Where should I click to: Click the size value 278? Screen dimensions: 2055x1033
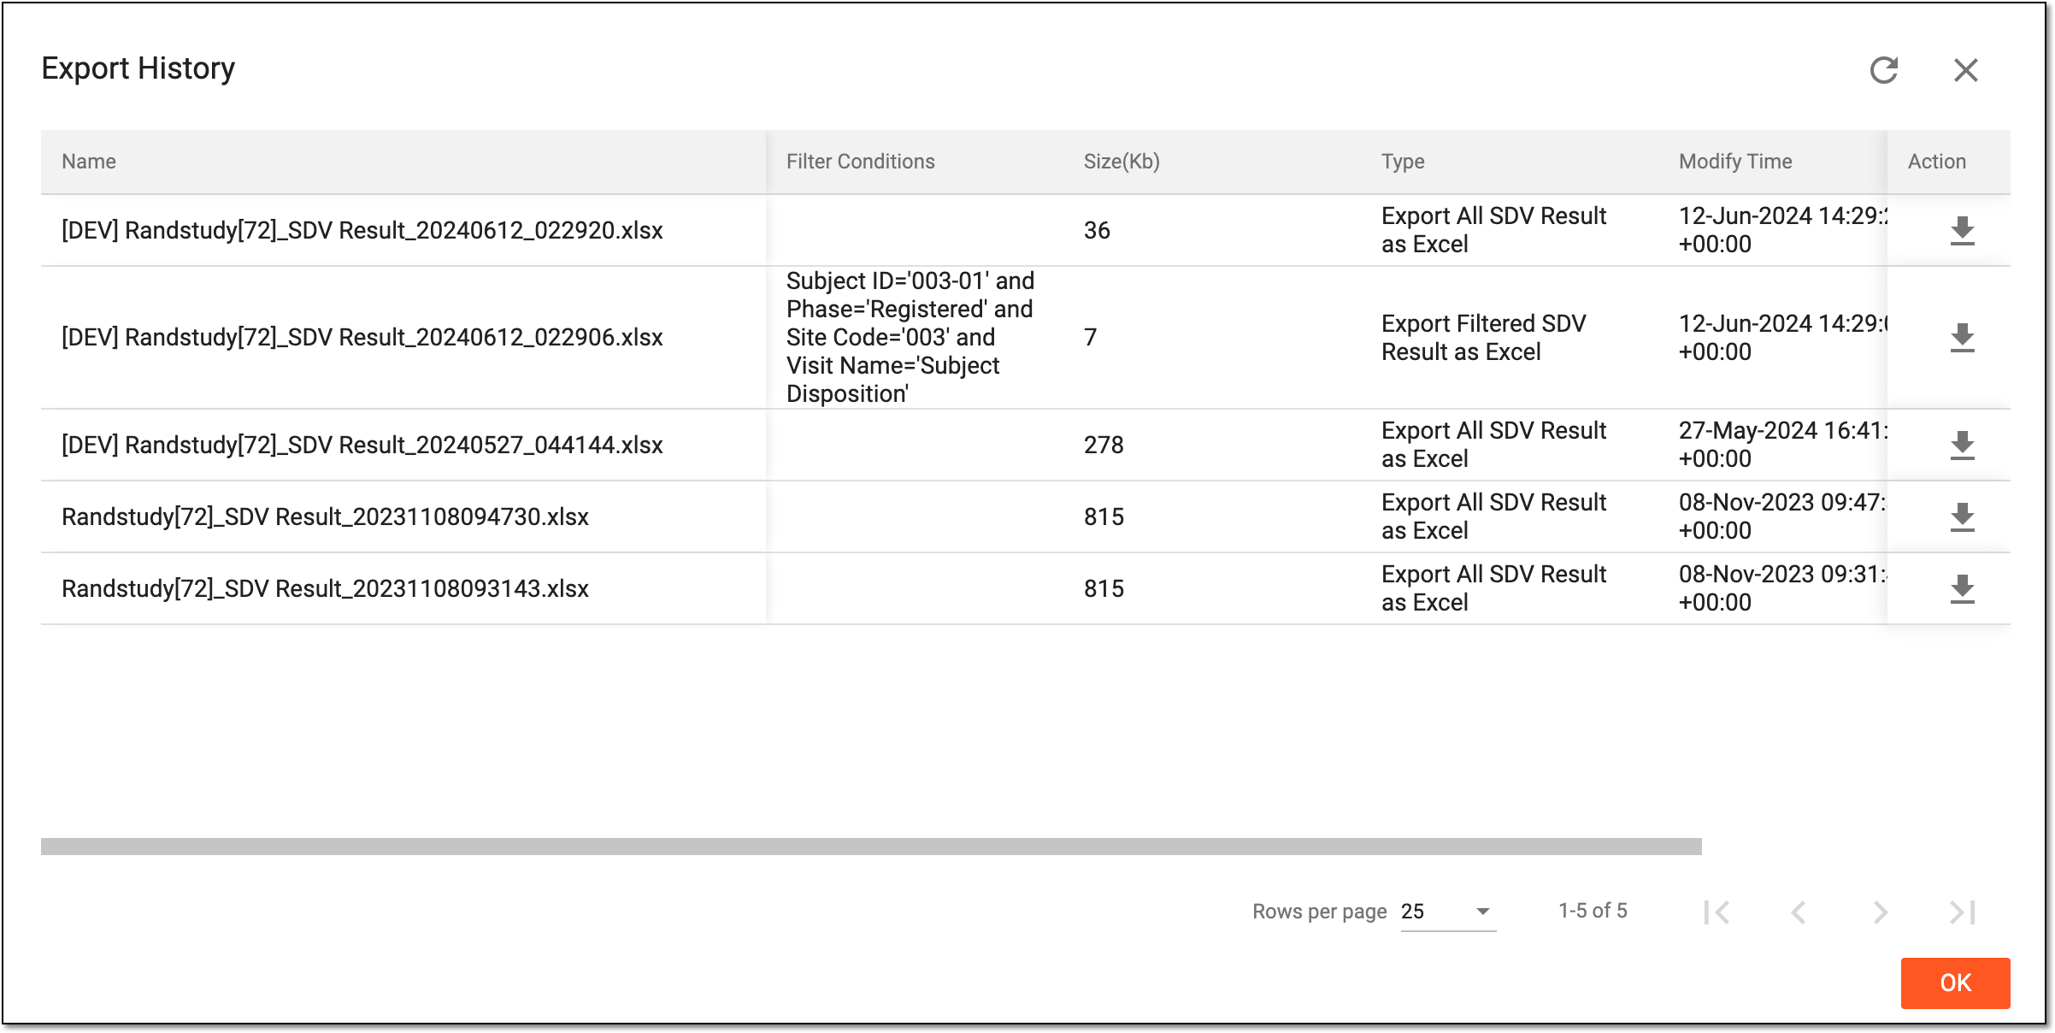(x=1104, y=446)
